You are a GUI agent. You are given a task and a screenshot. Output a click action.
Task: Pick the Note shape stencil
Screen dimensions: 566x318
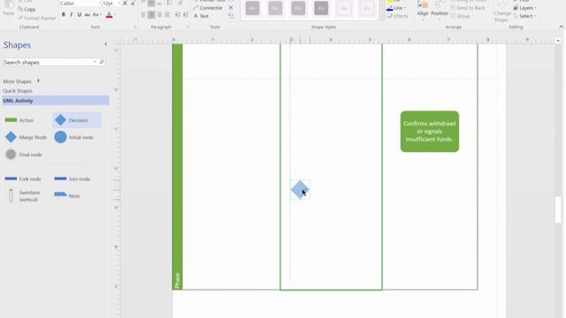point(67,196)
